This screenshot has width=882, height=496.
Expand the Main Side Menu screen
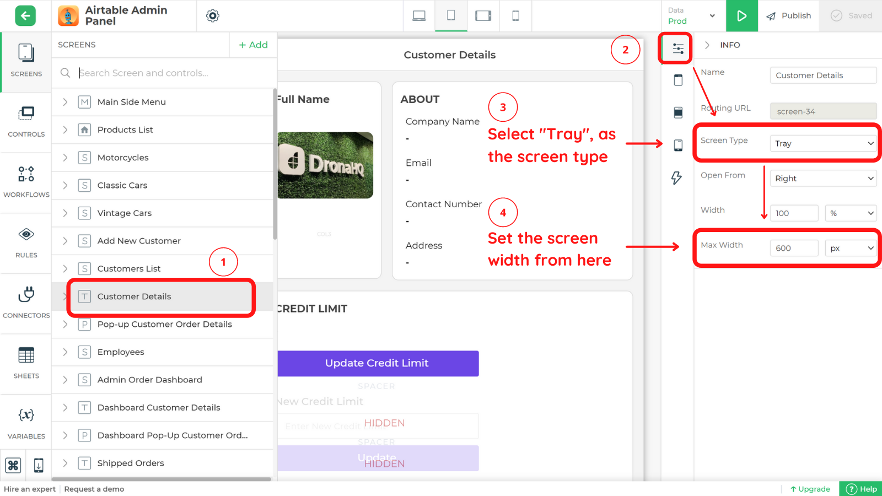[x=64, y=102]
